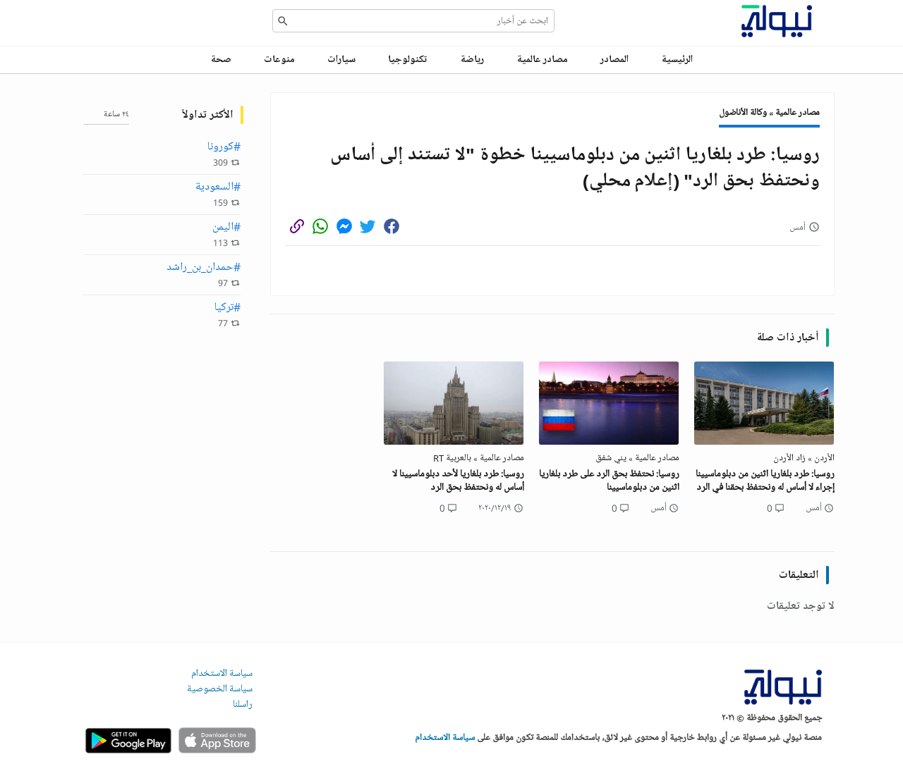Open the App Store download badge
Viewport: 903px width, 771px height.
pyautogui.click(x=217, y=741)
